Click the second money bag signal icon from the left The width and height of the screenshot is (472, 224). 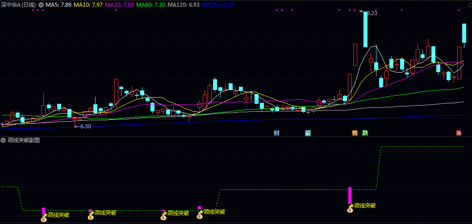pyautogui.click(x=91, y=216)
